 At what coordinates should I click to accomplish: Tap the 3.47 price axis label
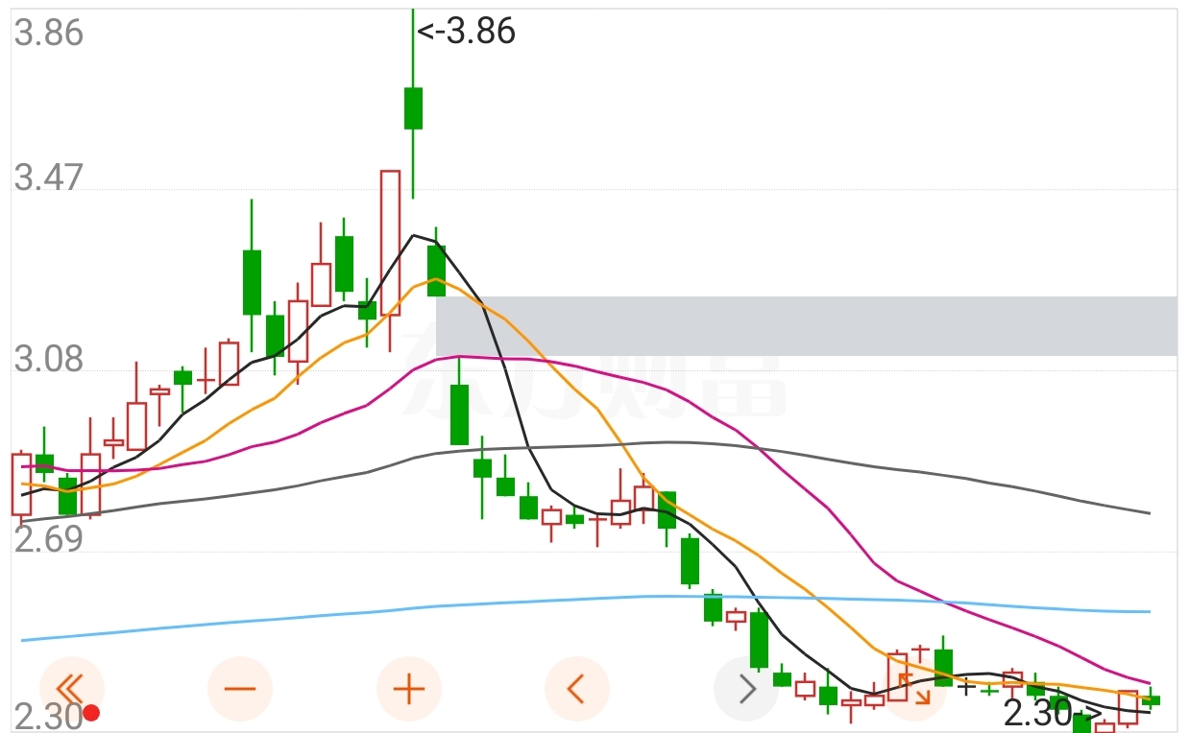tap(49, 178)
